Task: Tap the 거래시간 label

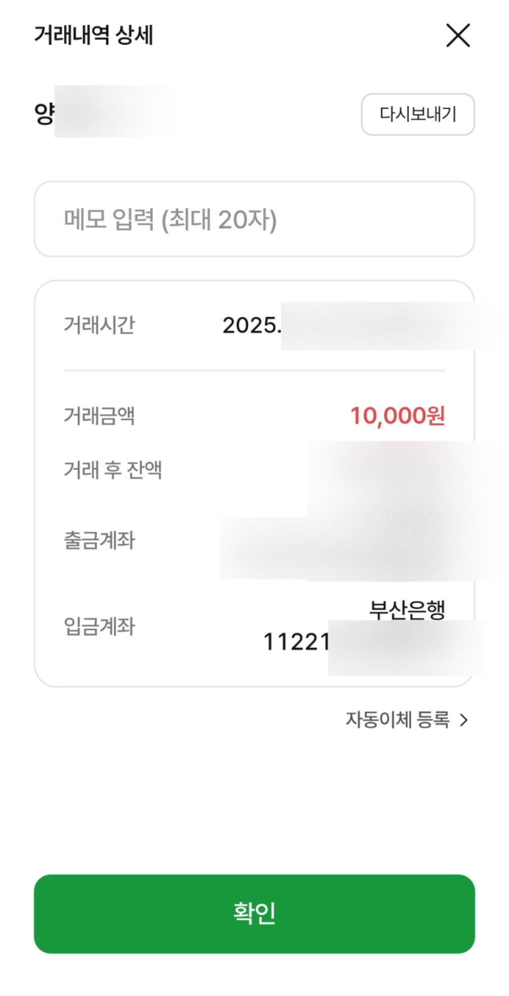Action: point(99,325)
